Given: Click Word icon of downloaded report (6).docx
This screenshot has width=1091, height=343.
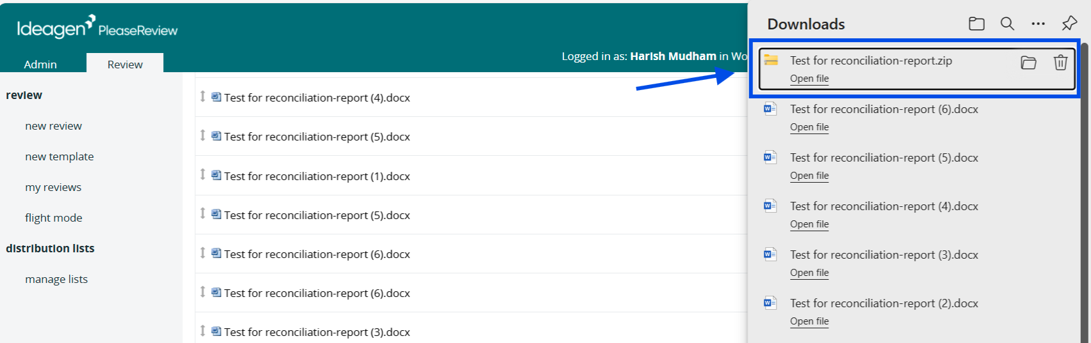Looking at the screenshot, I should 770,109.
